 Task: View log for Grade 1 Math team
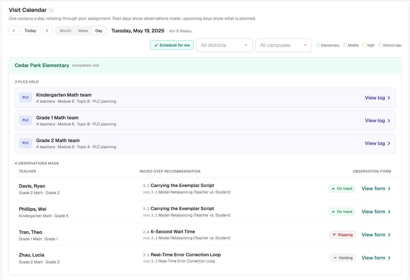(377, 121)
